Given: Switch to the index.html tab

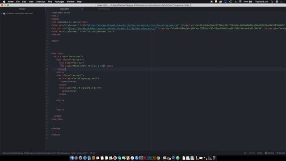Looking at the screenshot, I should click(64, 9).
